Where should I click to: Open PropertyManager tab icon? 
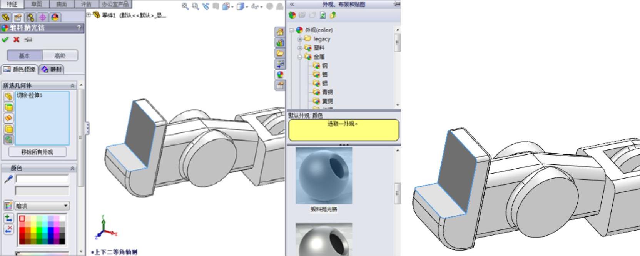tap(18, 17)
